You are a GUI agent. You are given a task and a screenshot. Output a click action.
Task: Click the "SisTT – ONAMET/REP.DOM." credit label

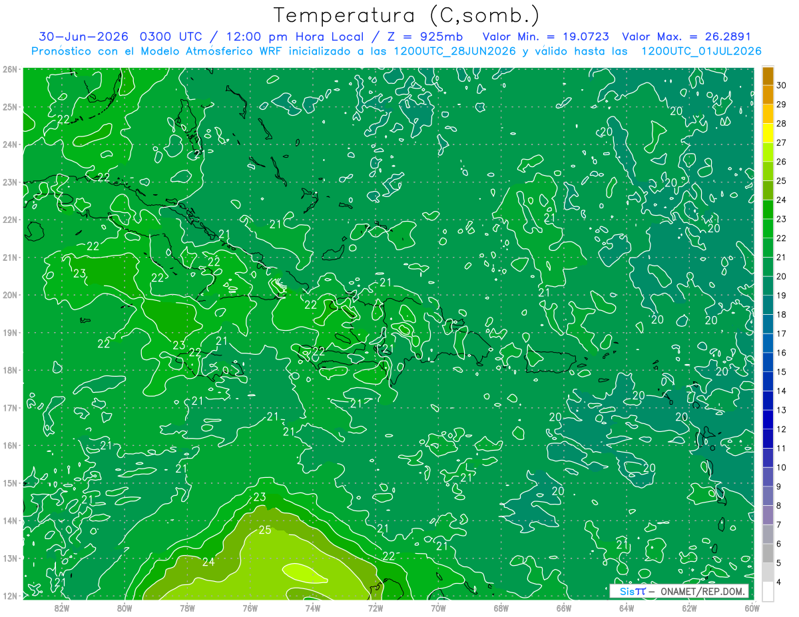coord(678,591)
